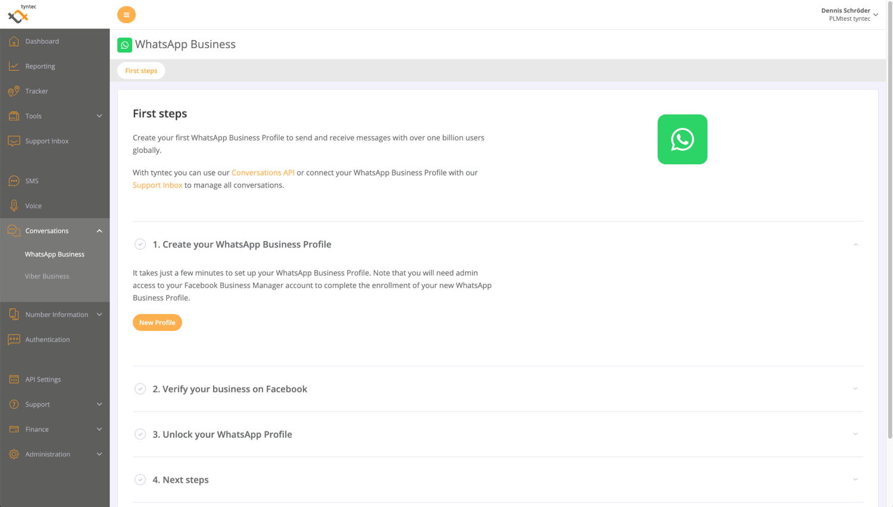Open Viber Business submenu item

point(47,276)
